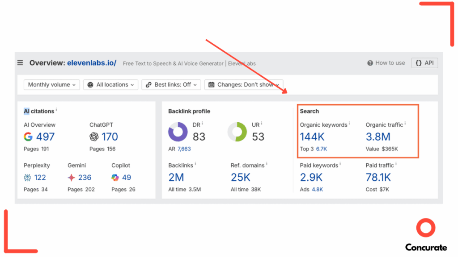Viewport: 458px width, 257px height.
Task: Click the Value $365K text
Action: pyautogui.click(x=382, y=149)
